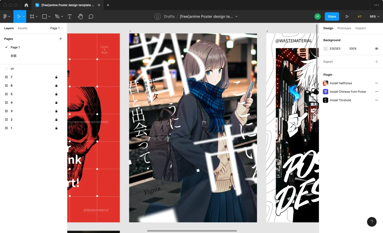
Task: Switch to the Design tab
Action: 328,28
